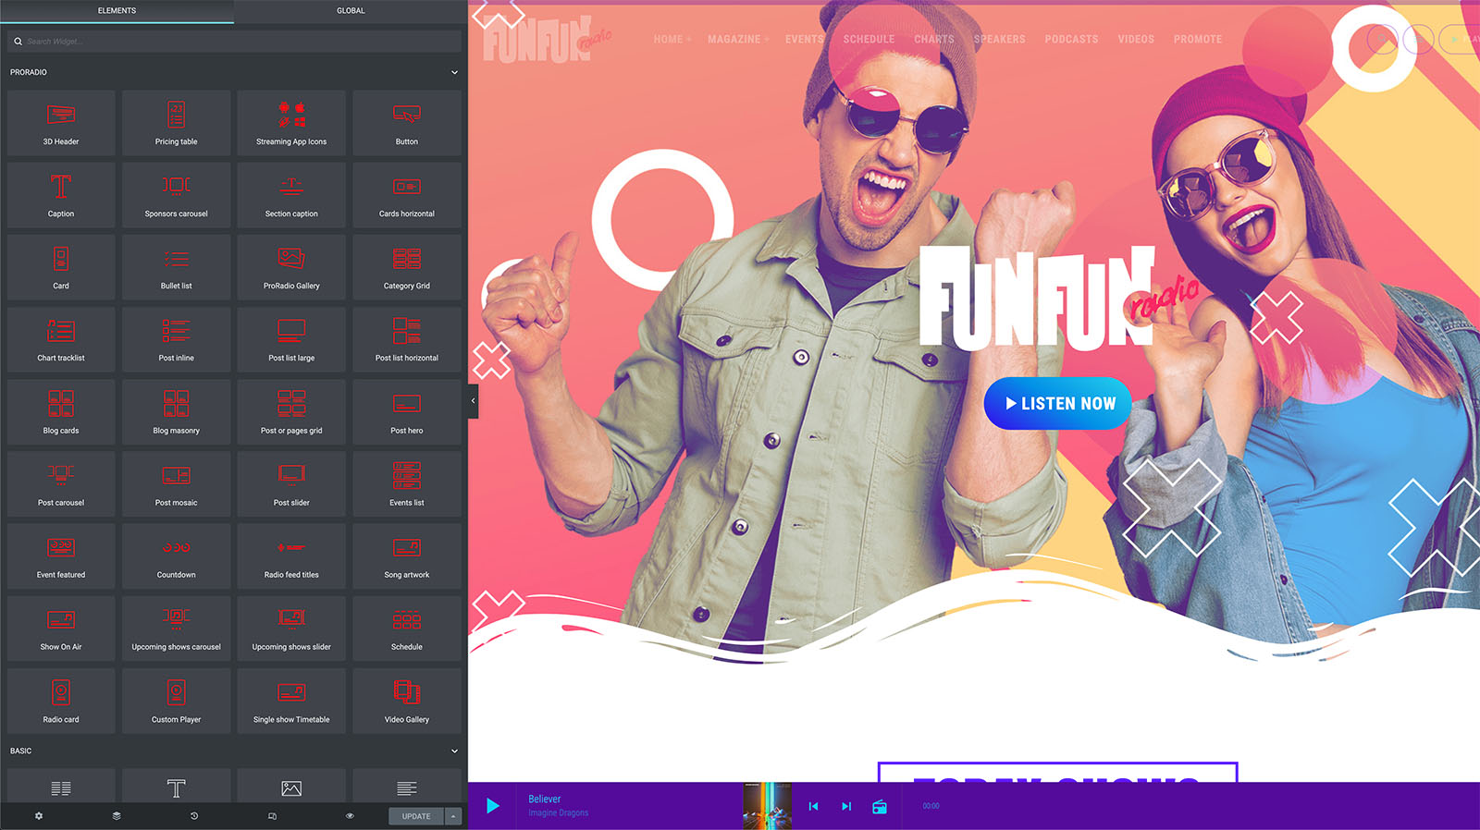1480x830 pixels.
Task: Hide the widget panel using side handle
Action: 473,401
